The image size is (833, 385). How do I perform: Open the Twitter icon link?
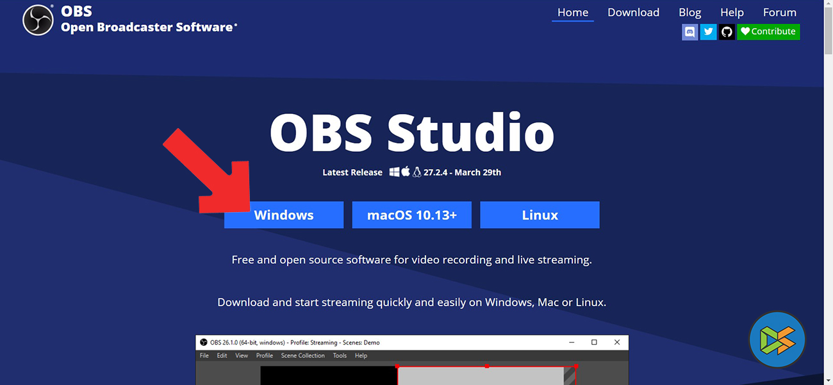(x=708, y=31)
